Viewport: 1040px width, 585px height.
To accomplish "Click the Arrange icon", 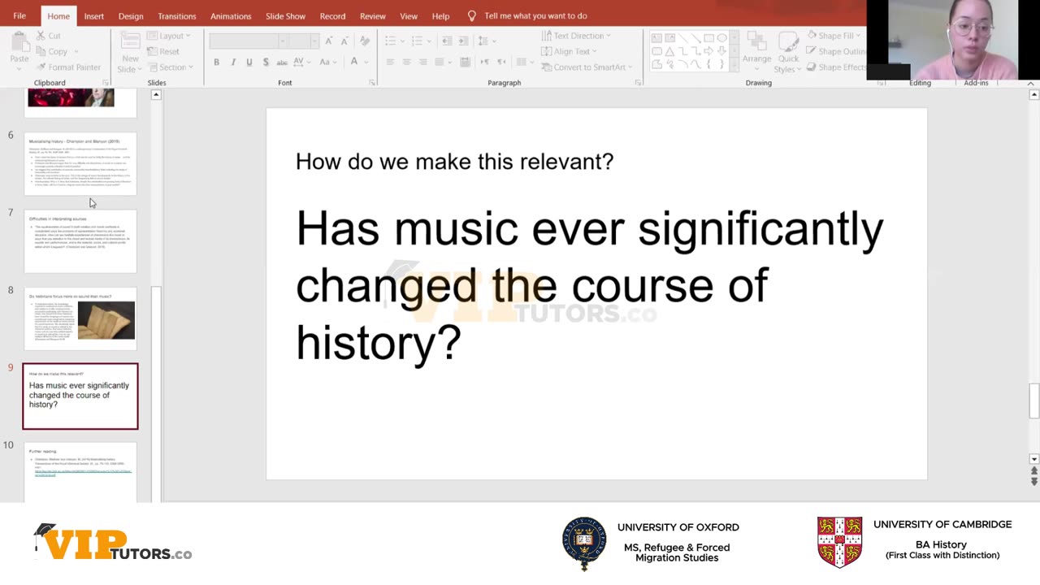I will (x=756, y=42).
